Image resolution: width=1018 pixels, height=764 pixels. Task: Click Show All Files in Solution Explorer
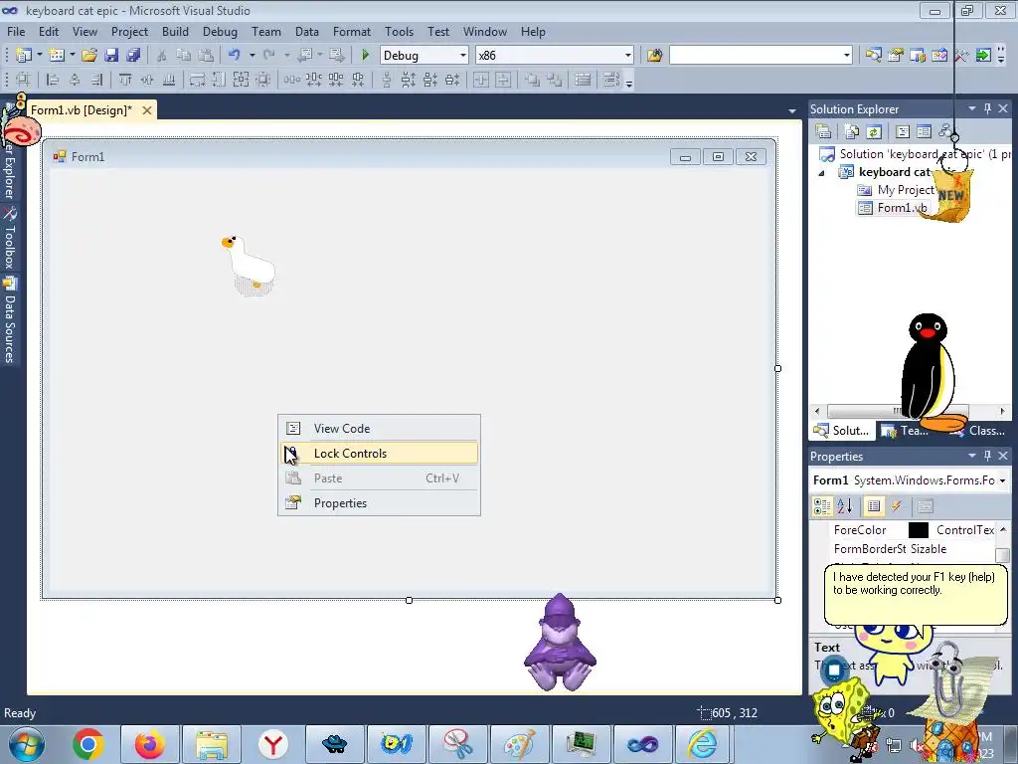click(x=852, y=132)
